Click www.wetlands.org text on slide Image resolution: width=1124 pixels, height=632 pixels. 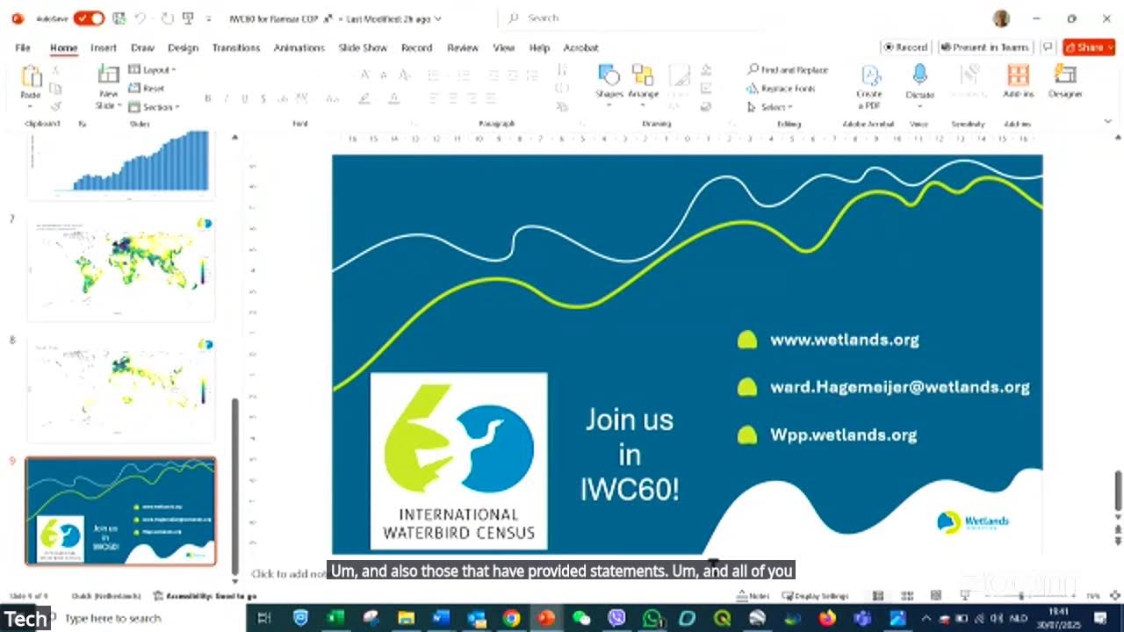pyautogui.click(x=845, y=340)
